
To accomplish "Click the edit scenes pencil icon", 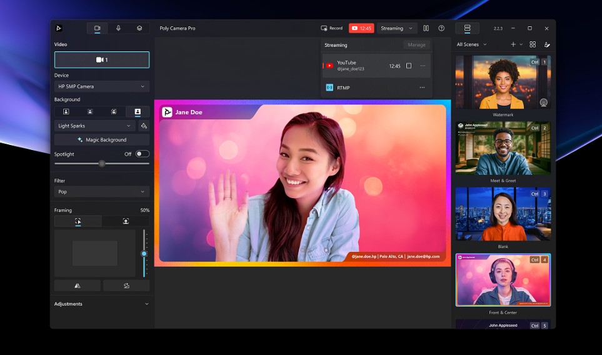I will coord(547,44).
